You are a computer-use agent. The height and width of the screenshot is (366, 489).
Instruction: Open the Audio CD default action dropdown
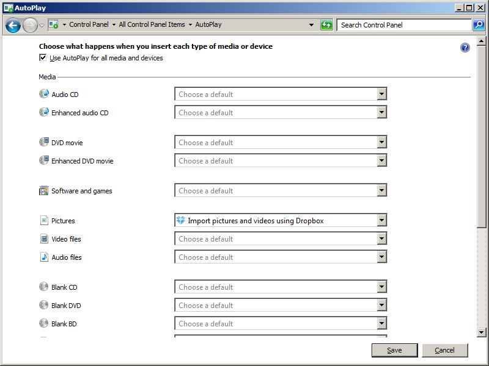coord(381,95)
